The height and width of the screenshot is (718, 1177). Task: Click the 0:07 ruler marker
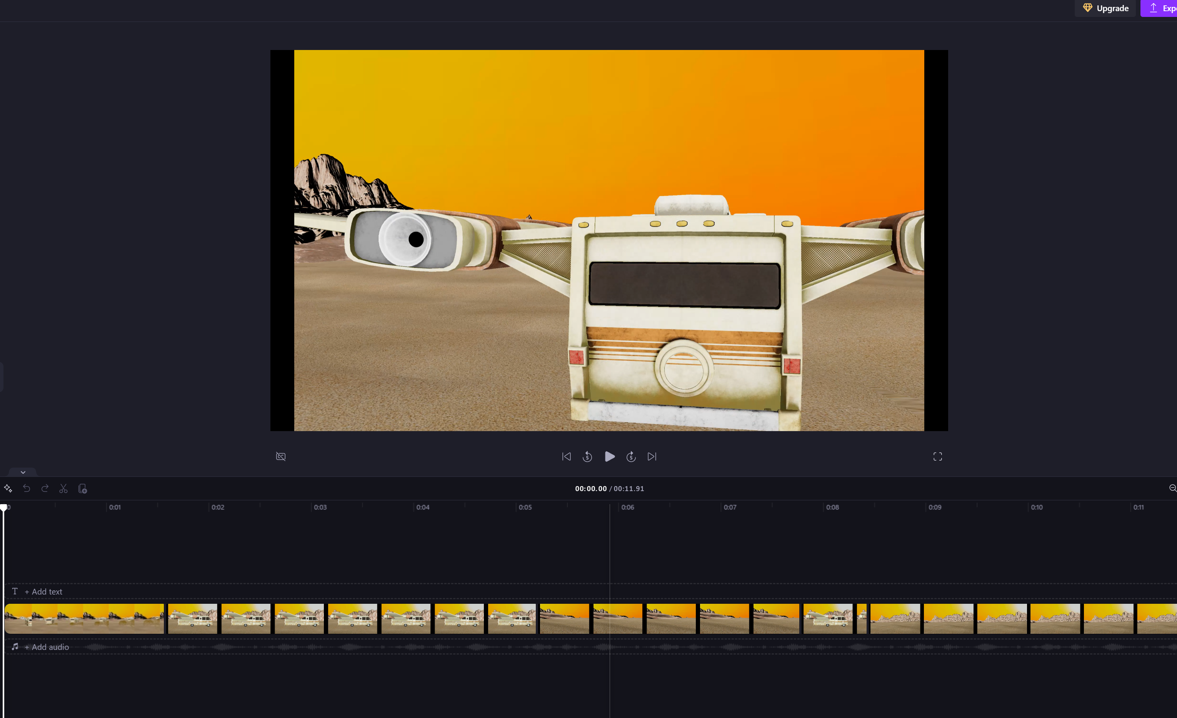click(x=730, y=507)
